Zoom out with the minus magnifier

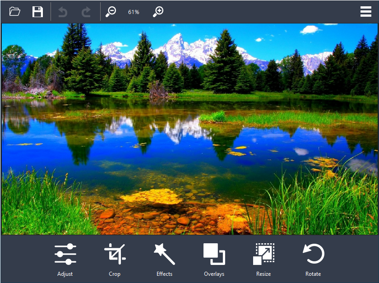pos(111,12)
